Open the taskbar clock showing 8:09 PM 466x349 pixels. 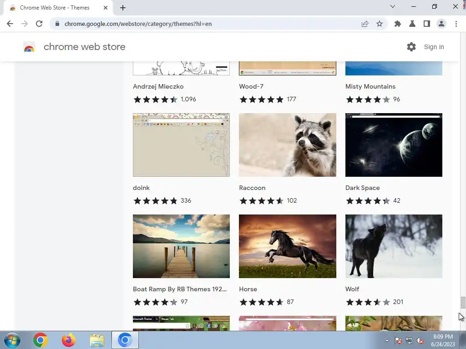point(443,340)
